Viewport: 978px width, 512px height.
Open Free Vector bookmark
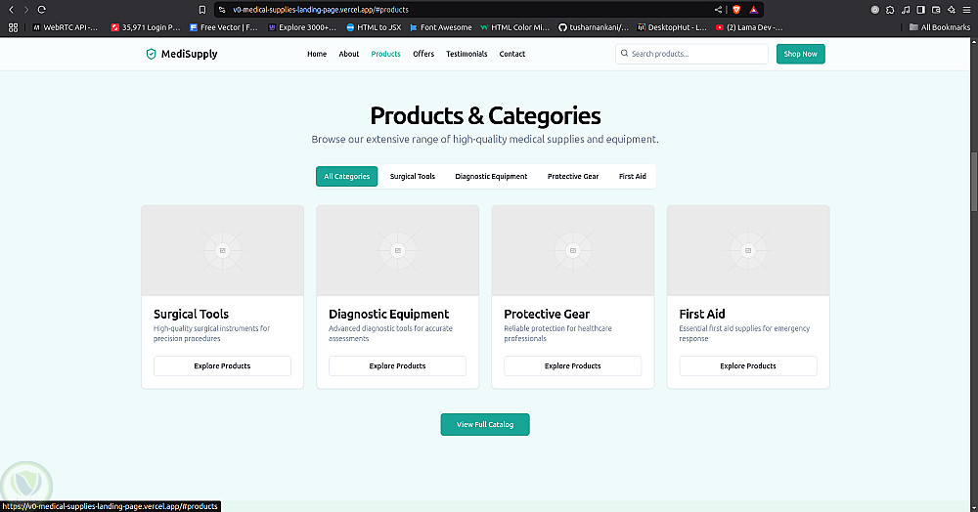[x=223, y=27]
